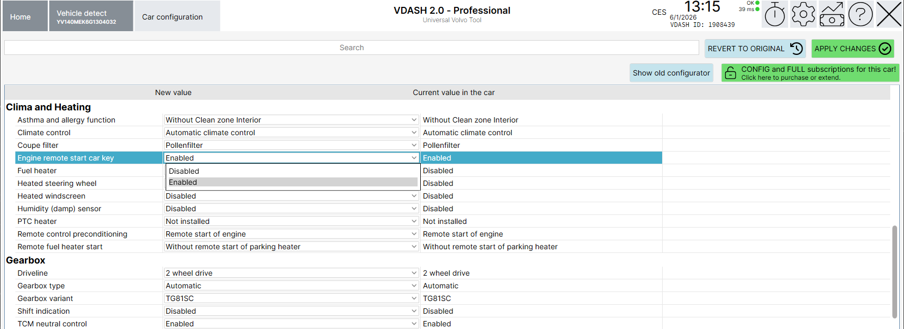
Task: Click current value TG81SC
Action: [x=437, y=298]
